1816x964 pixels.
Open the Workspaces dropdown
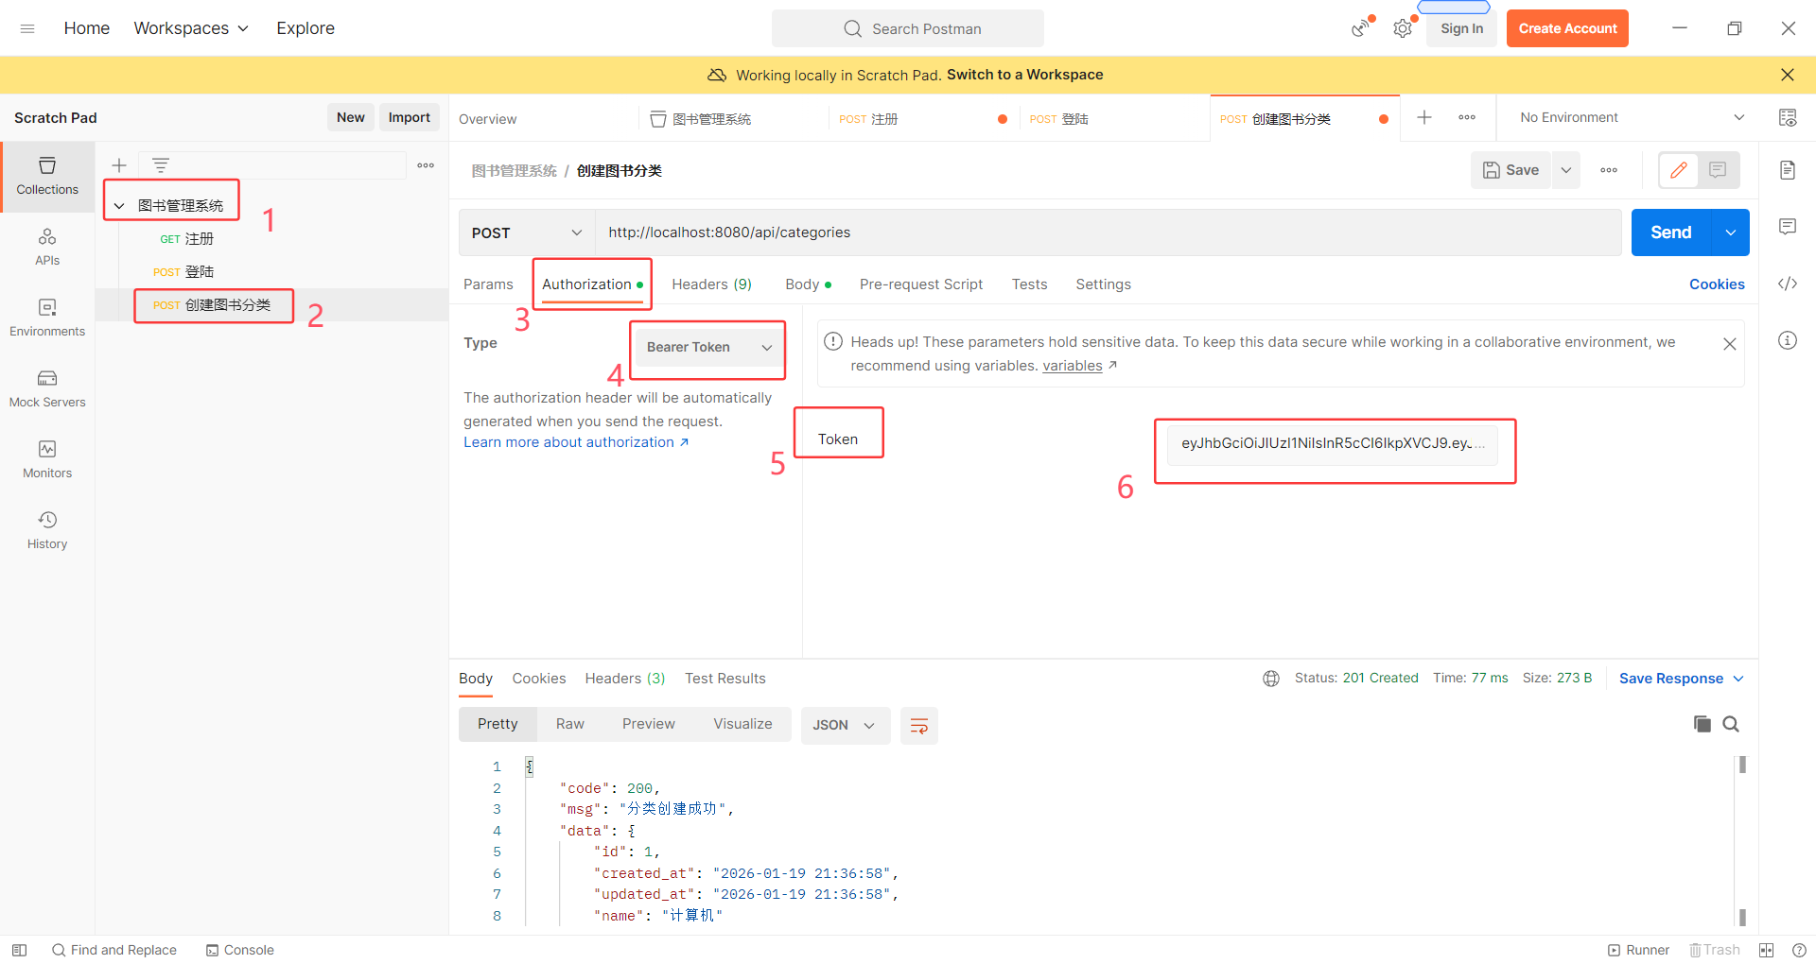click(191, 28)
